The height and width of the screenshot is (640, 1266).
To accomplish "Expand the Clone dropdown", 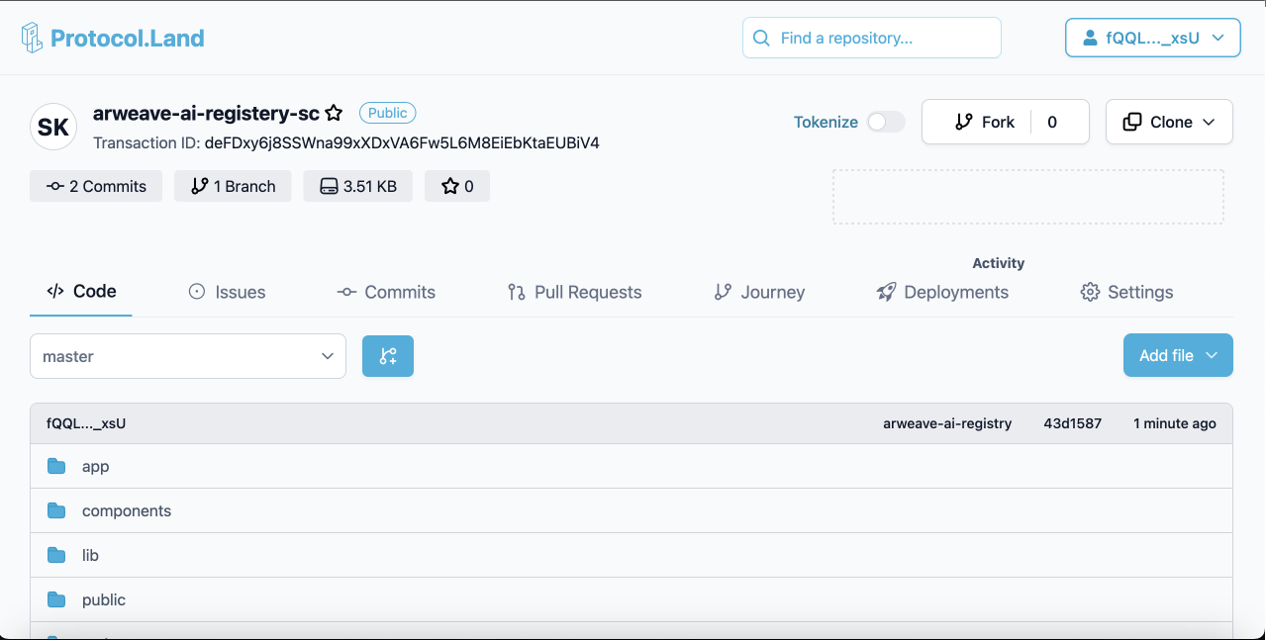I will pos(1169,122).
